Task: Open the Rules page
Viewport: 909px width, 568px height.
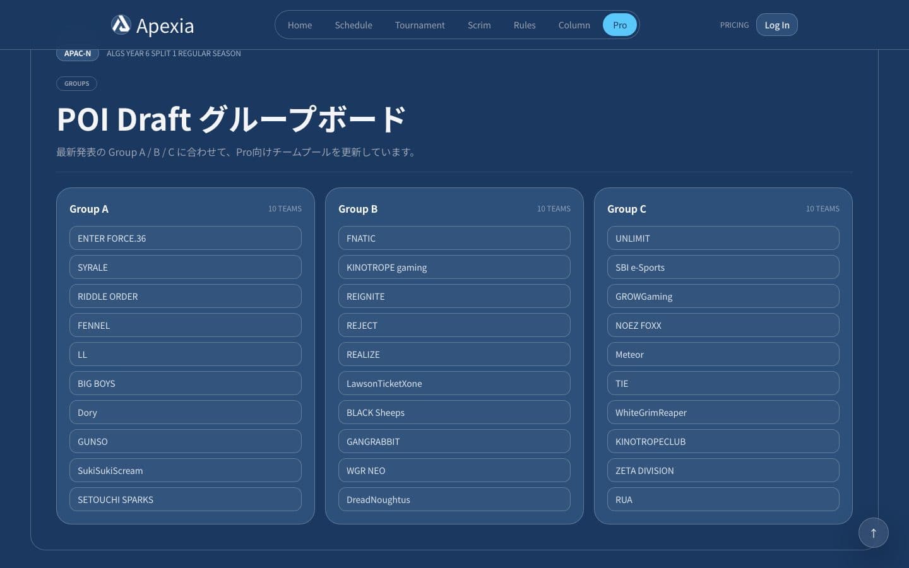Action: [x=525, y=25]
